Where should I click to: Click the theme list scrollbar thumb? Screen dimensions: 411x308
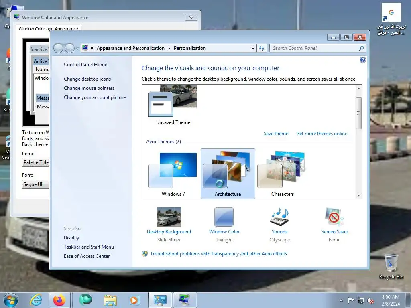pyautogui.click(x=359, y=113)
